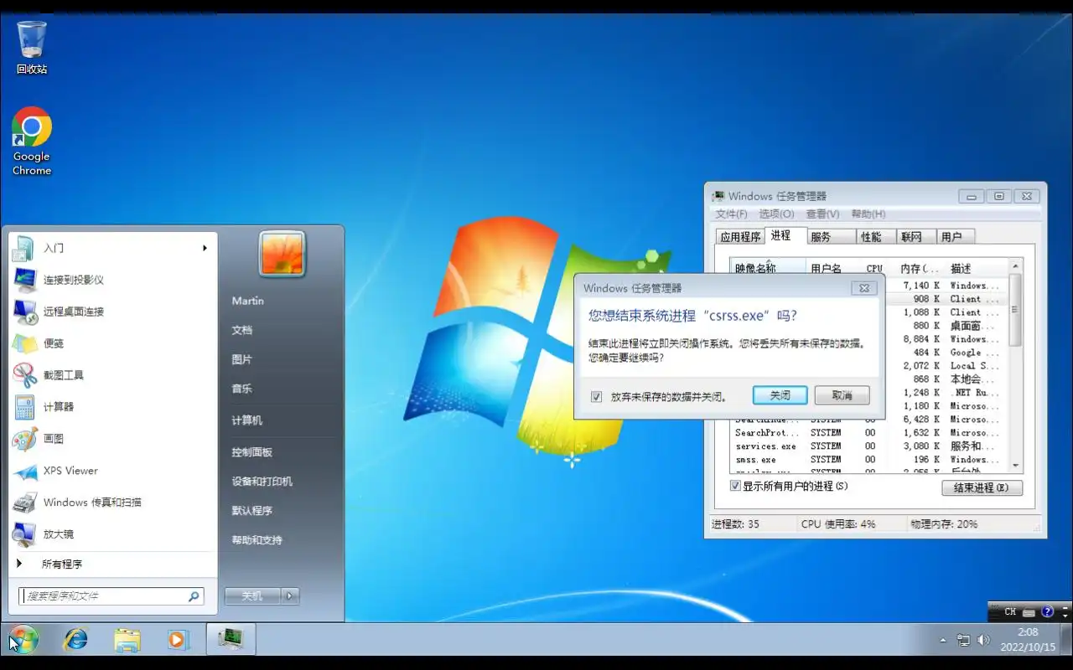The image size is (1073, 670).
Task: Expand 所有程序 all programs
Action: click(x=112, y=564)
